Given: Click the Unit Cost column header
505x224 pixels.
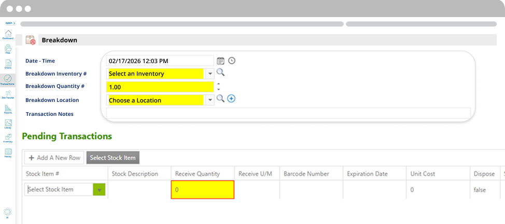Looking at the screenshot, I should (x=423, y=174).
